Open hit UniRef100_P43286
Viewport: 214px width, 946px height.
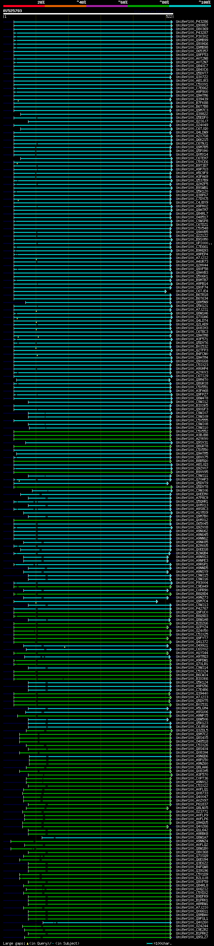(x=192, y=22)
